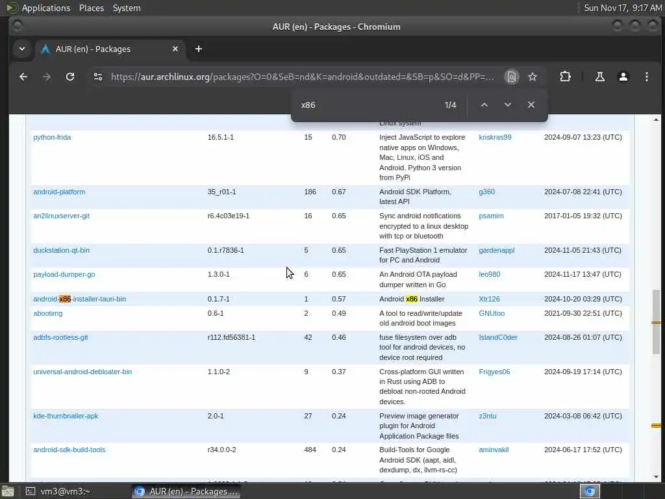Open Chrome Labs flask icon
Image resolution: width=665 pixels, height=499 pixels.
(599, 77)
